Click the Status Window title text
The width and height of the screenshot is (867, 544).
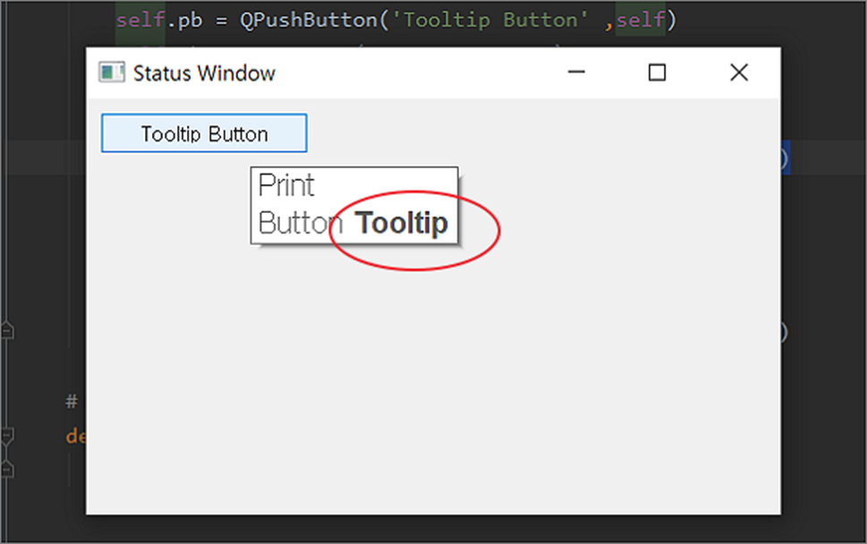click(x=204, y=73)
